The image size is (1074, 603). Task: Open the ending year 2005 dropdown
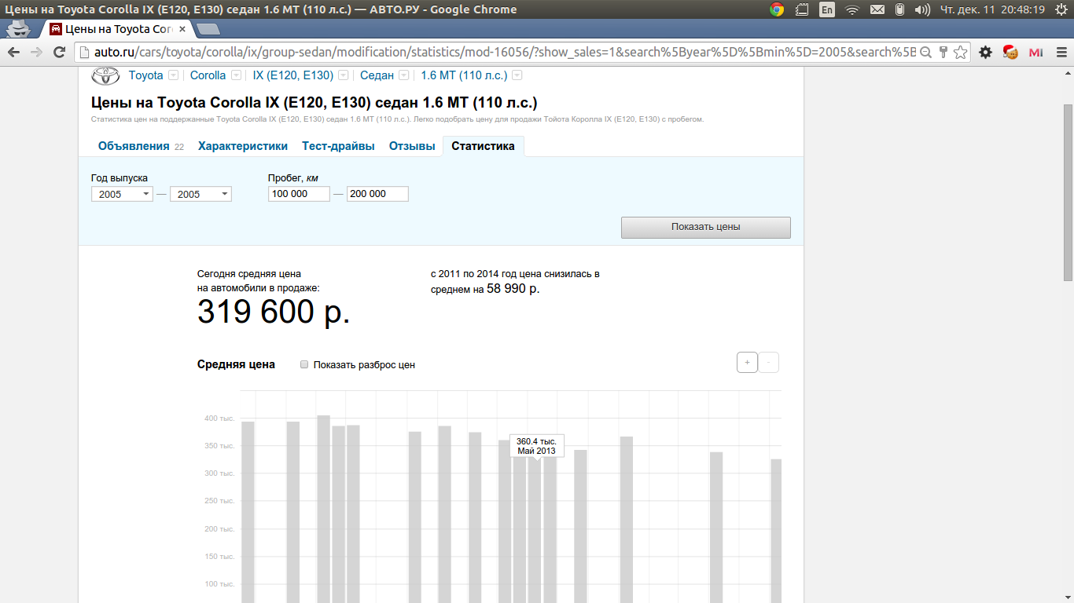tap(200, 194)
